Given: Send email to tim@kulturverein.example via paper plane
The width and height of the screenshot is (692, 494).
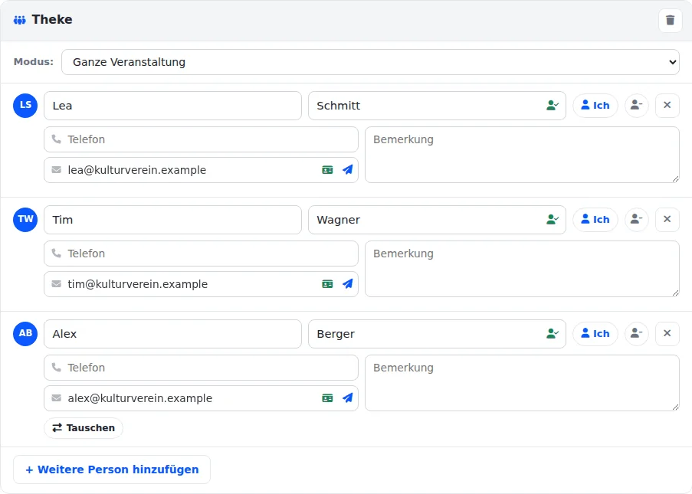Looking at the screenshot, I should 348,284.
